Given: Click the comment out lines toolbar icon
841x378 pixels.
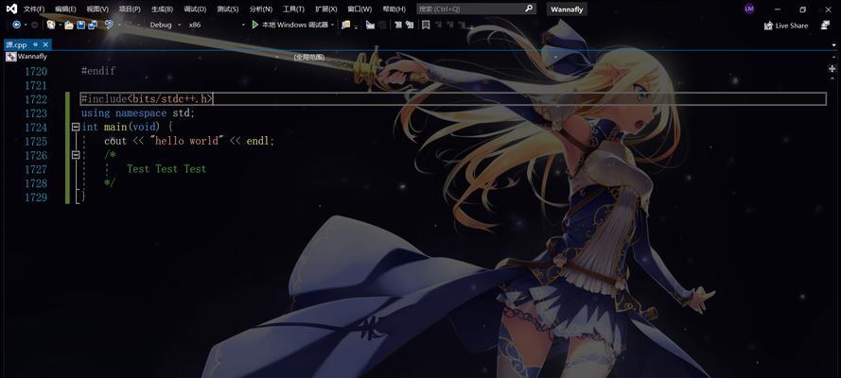Looking at the screenshot, I should point(398,25).
